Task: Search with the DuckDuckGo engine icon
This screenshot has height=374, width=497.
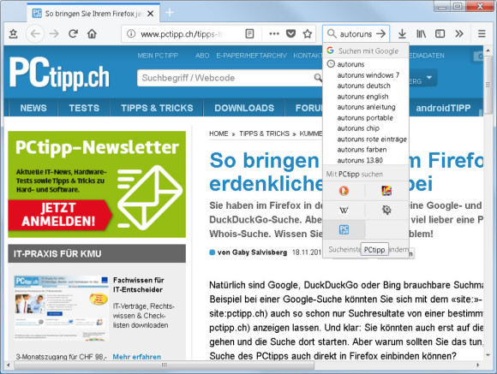Action: tap(344, 191)
